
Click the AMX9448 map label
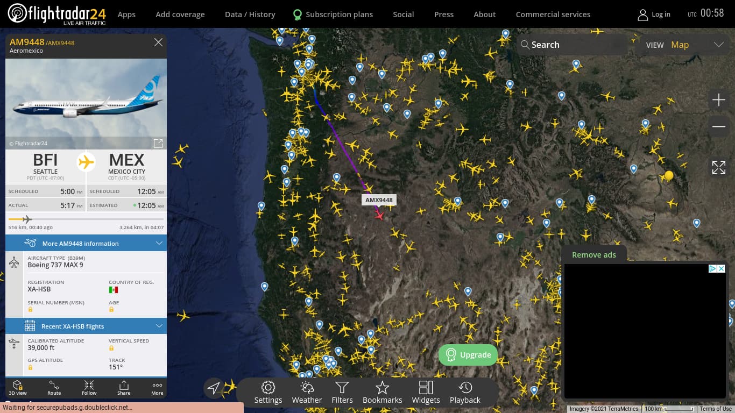pyautogui.click(x=379, y=200)
